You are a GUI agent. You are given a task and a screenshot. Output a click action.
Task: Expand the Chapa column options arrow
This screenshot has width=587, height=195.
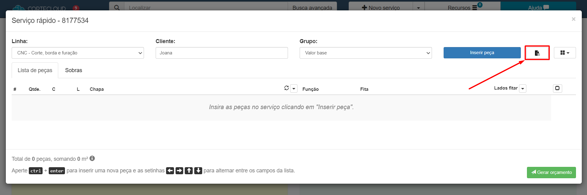coord(294,89)
